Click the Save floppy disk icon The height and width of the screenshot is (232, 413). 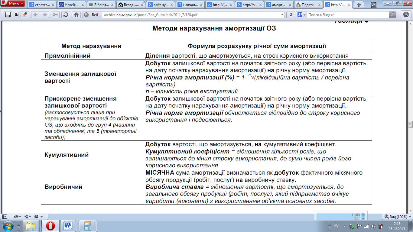point(8,15)
